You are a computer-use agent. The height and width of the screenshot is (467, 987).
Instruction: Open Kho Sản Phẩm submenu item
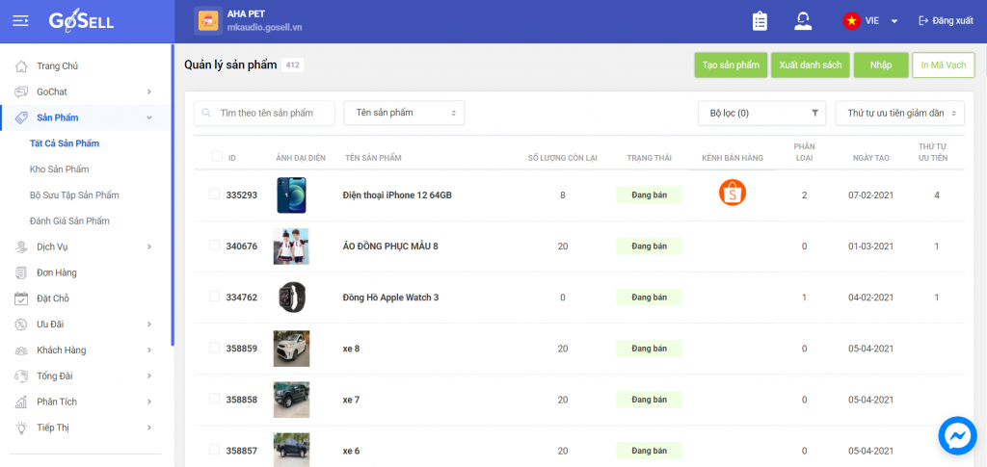pos(59,169)
